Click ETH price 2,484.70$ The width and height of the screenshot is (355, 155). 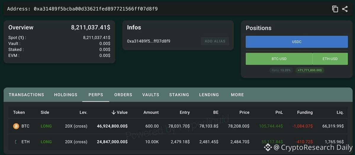tap(240, 142)
